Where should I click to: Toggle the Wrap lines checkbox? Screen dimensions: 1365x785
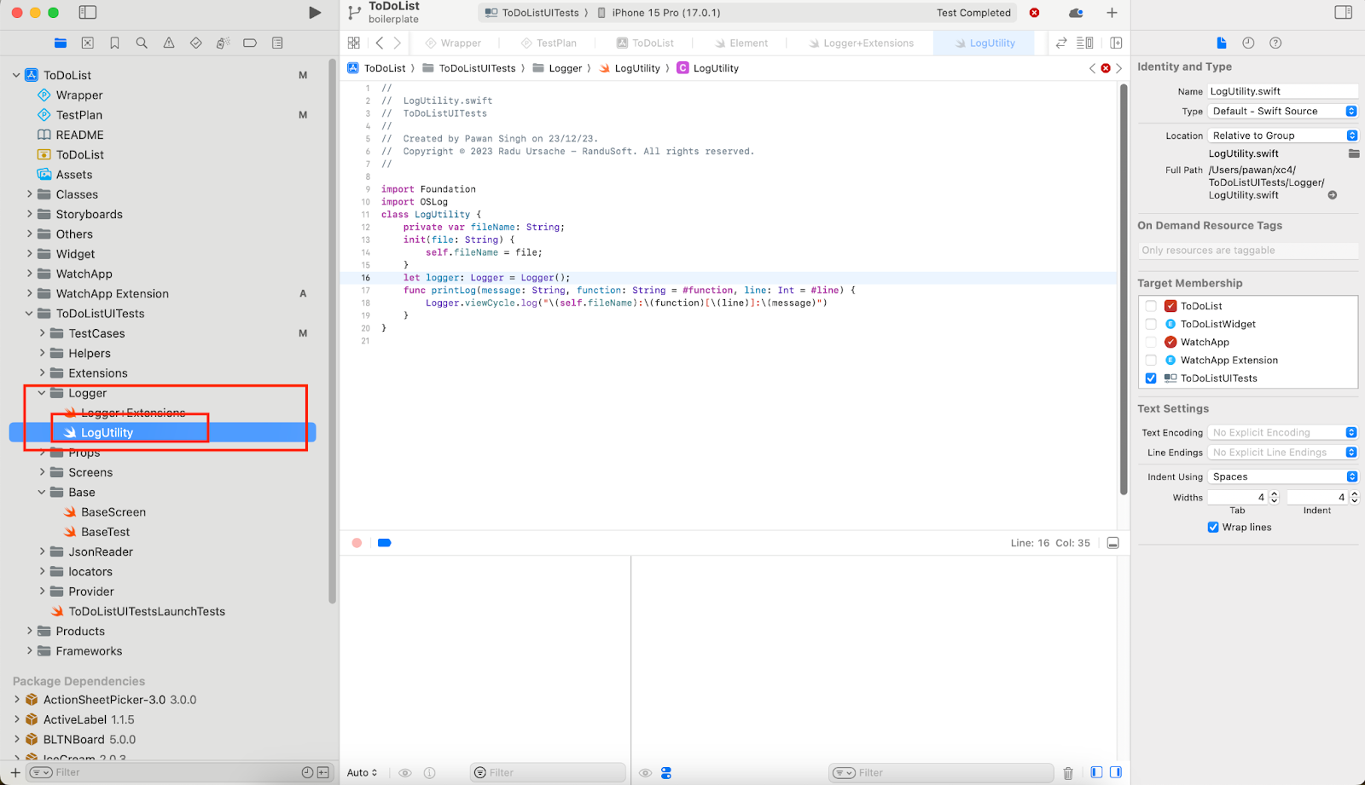pyautogui.click(x=1213, y=528)
